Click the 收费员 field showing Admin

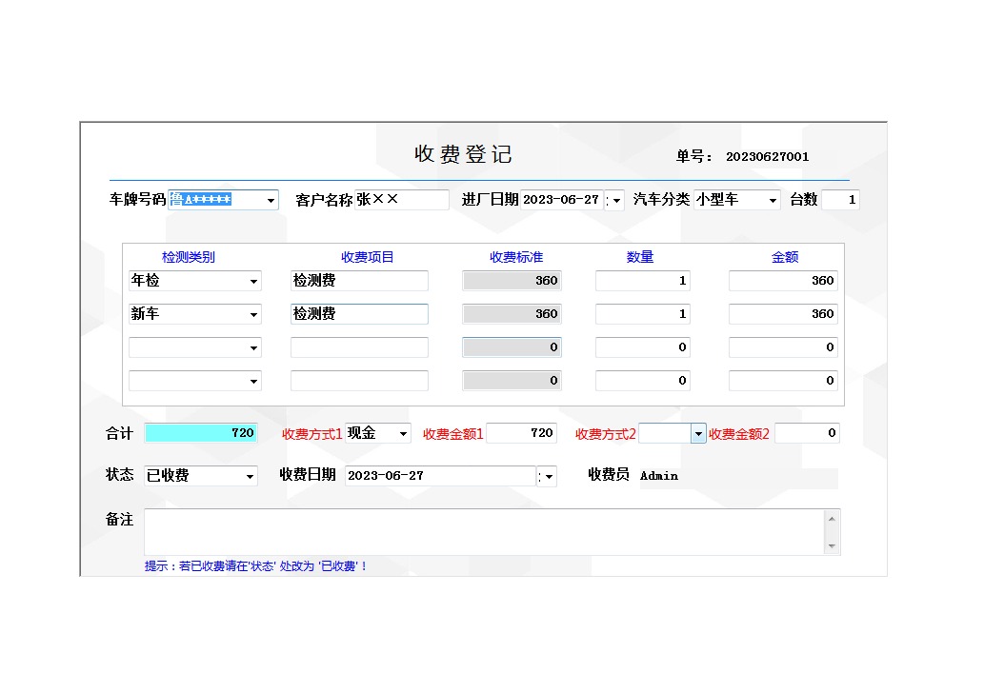click(x=738, y=476)
